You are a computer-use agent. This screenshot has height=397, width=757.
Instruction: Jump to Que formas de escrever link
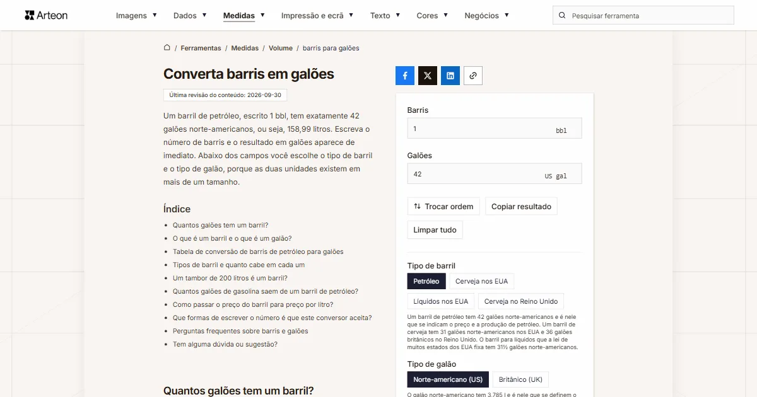point(273,318)
